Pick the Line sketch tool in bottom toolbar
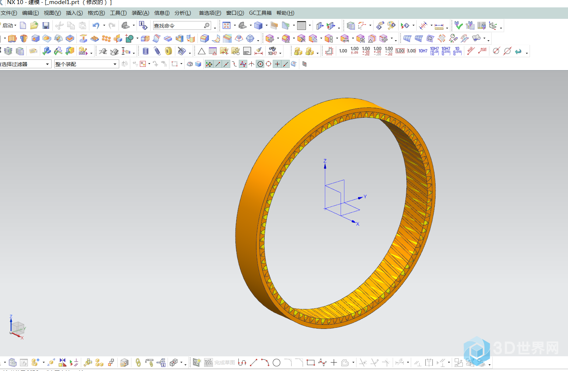Viewport: 568px width, 371px height. point(254,363)
